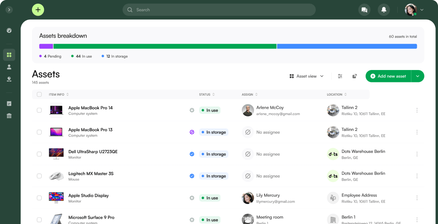Click Dots Warehouse Berlin on Dell row
Screen dimensions: 438x224
point(363,151)
